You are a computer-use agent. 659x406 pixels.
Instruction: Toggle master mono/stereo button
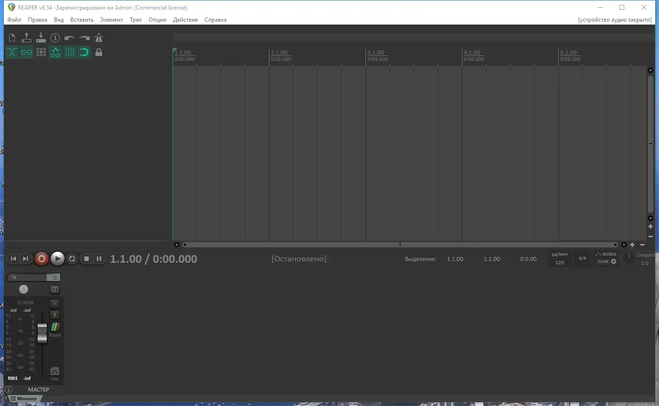[54, 289]
